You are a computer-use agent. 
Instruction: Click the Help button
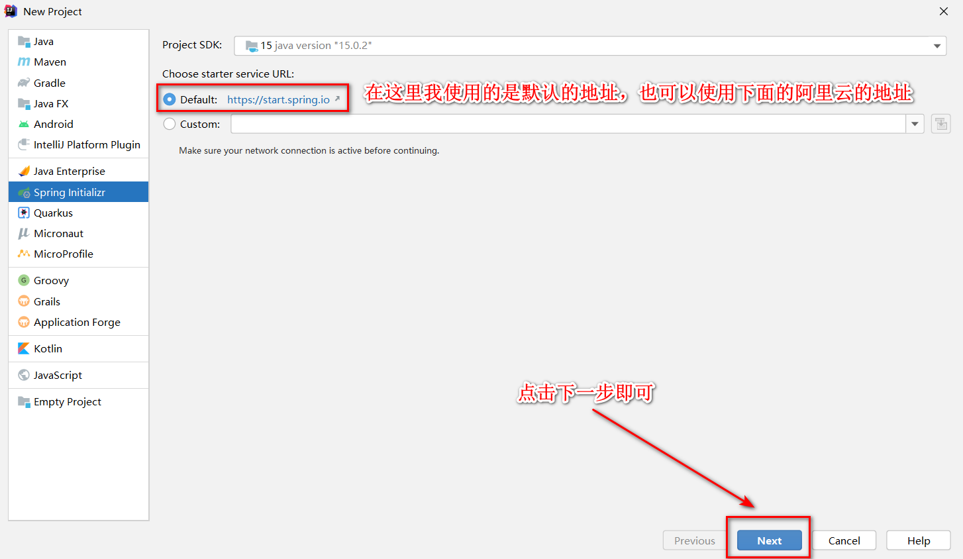tap(919, 540)
